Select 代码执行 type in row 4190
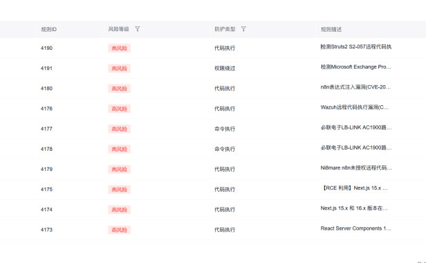 [225, 48]
